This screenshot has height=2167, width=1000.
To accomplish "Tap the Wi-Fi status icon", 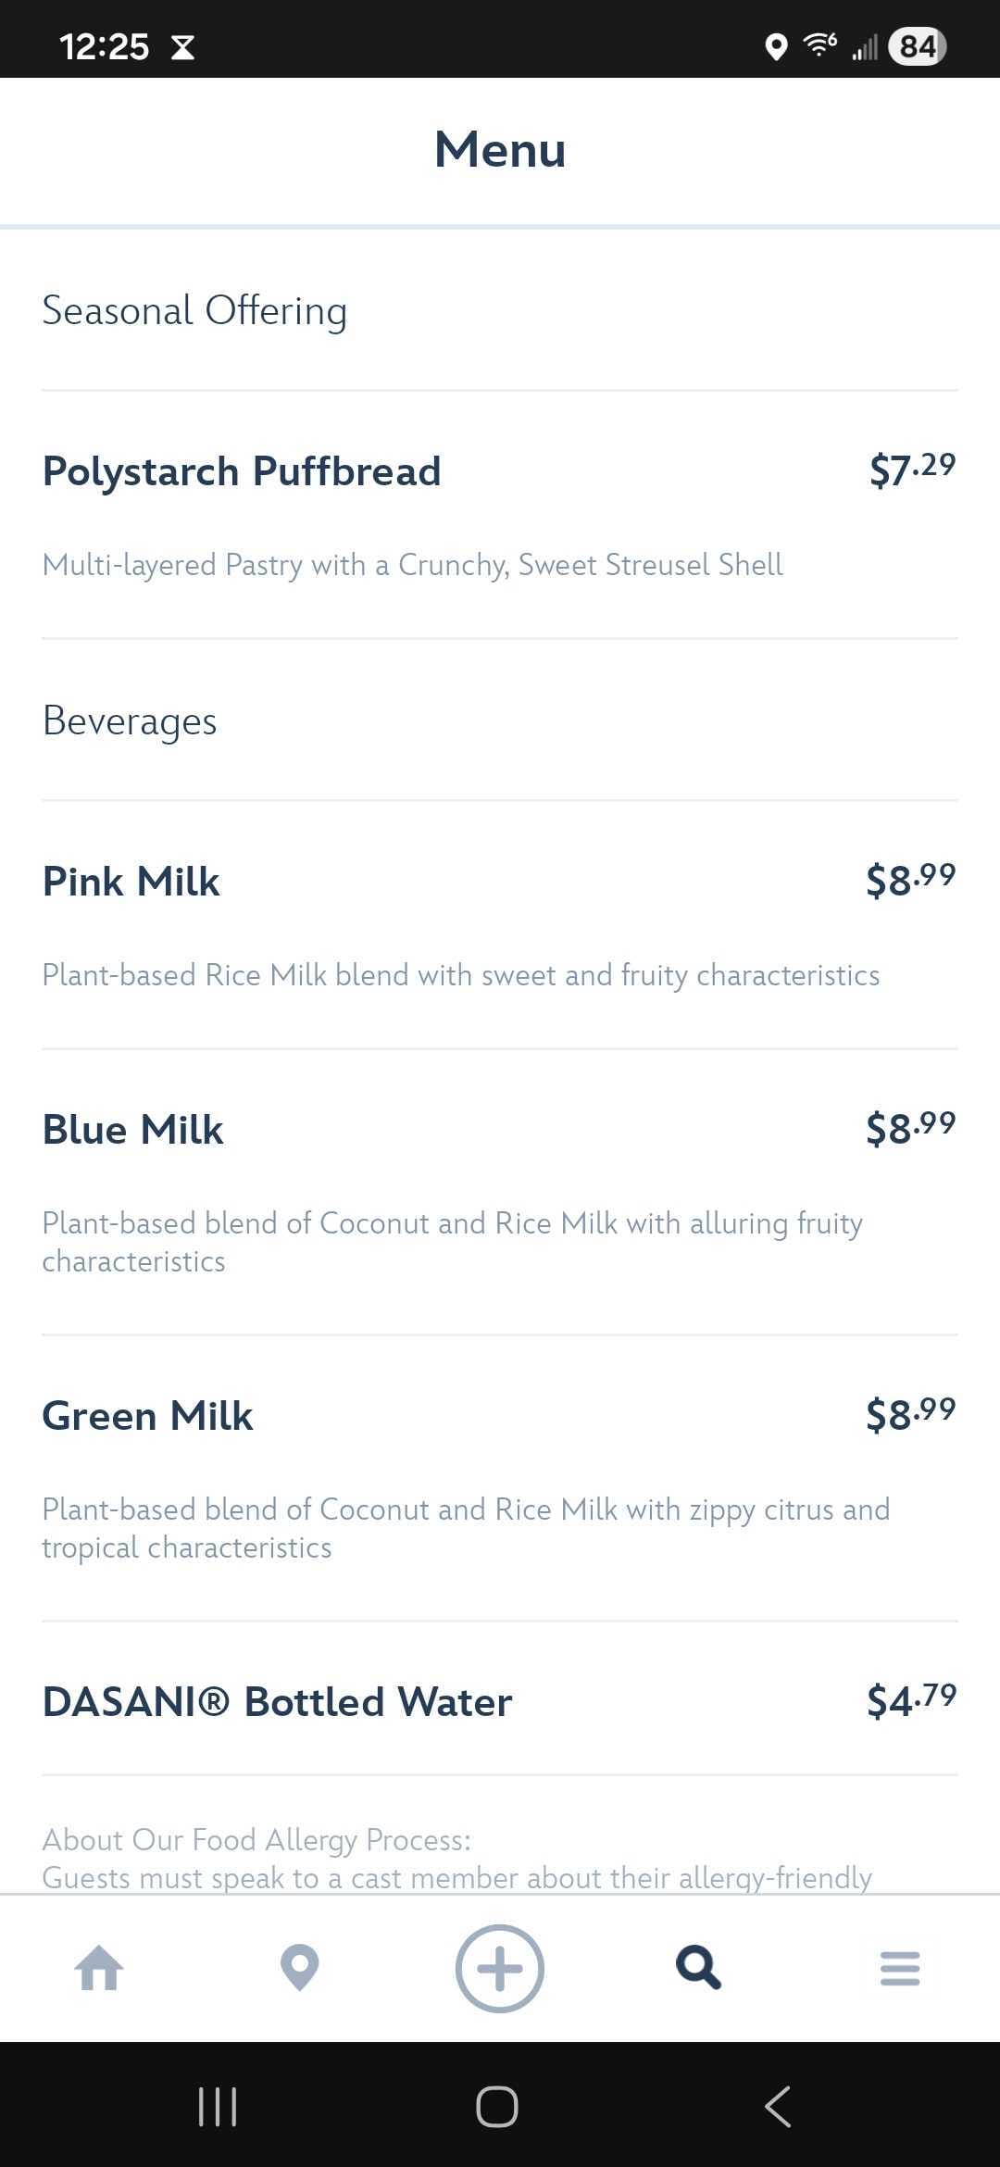I will (x=819, y=44).
